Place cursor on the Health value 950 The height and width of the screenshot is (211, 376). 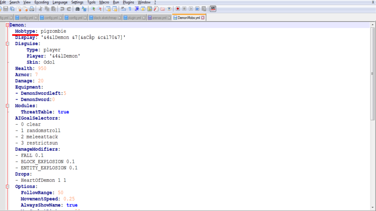(42, 68)
